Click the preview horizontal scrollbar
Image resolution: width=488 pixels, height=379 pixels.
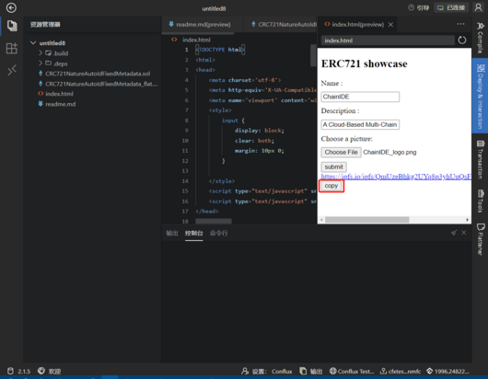tap(367, 220)
